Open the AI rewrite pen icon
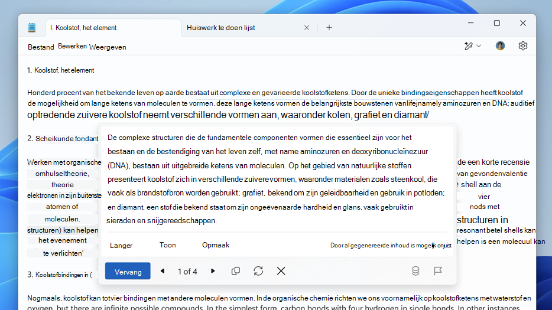 click(468, 46)
